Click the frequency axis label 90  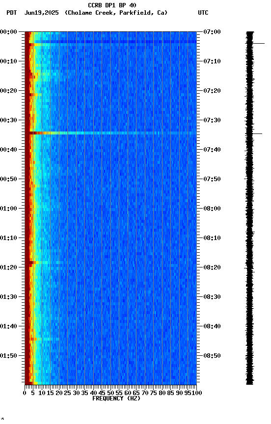[179, 393]
